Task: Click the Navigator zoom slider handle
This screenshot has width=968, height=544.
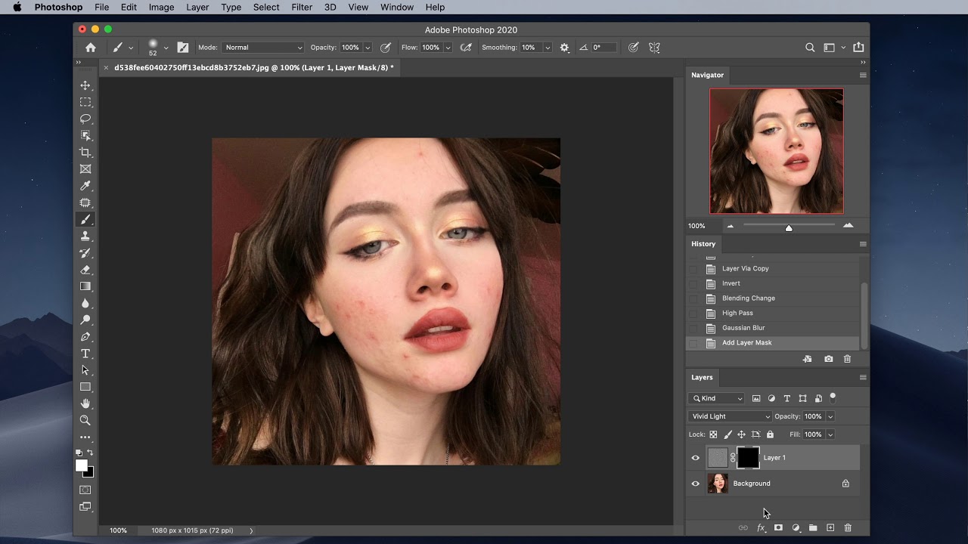Action: (789, 227)
